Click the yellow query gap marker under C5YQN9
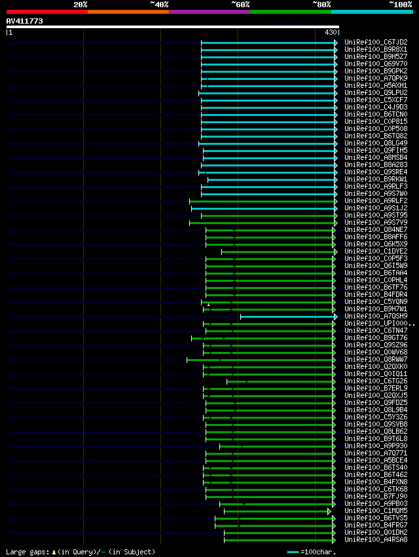This screenshot has height=557, width=419. coord(208,305)
